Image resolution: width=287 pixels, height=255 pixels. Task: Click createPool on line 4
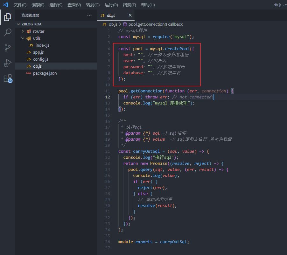pos(177,49)
